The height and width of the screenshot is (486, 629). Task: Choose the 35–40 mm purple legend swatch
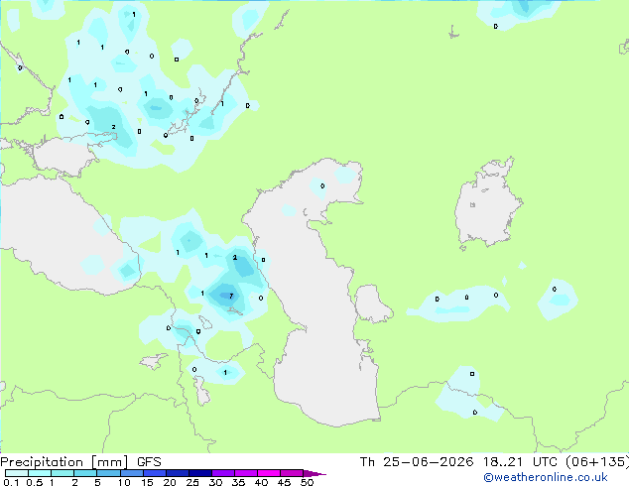coord(246,473)
